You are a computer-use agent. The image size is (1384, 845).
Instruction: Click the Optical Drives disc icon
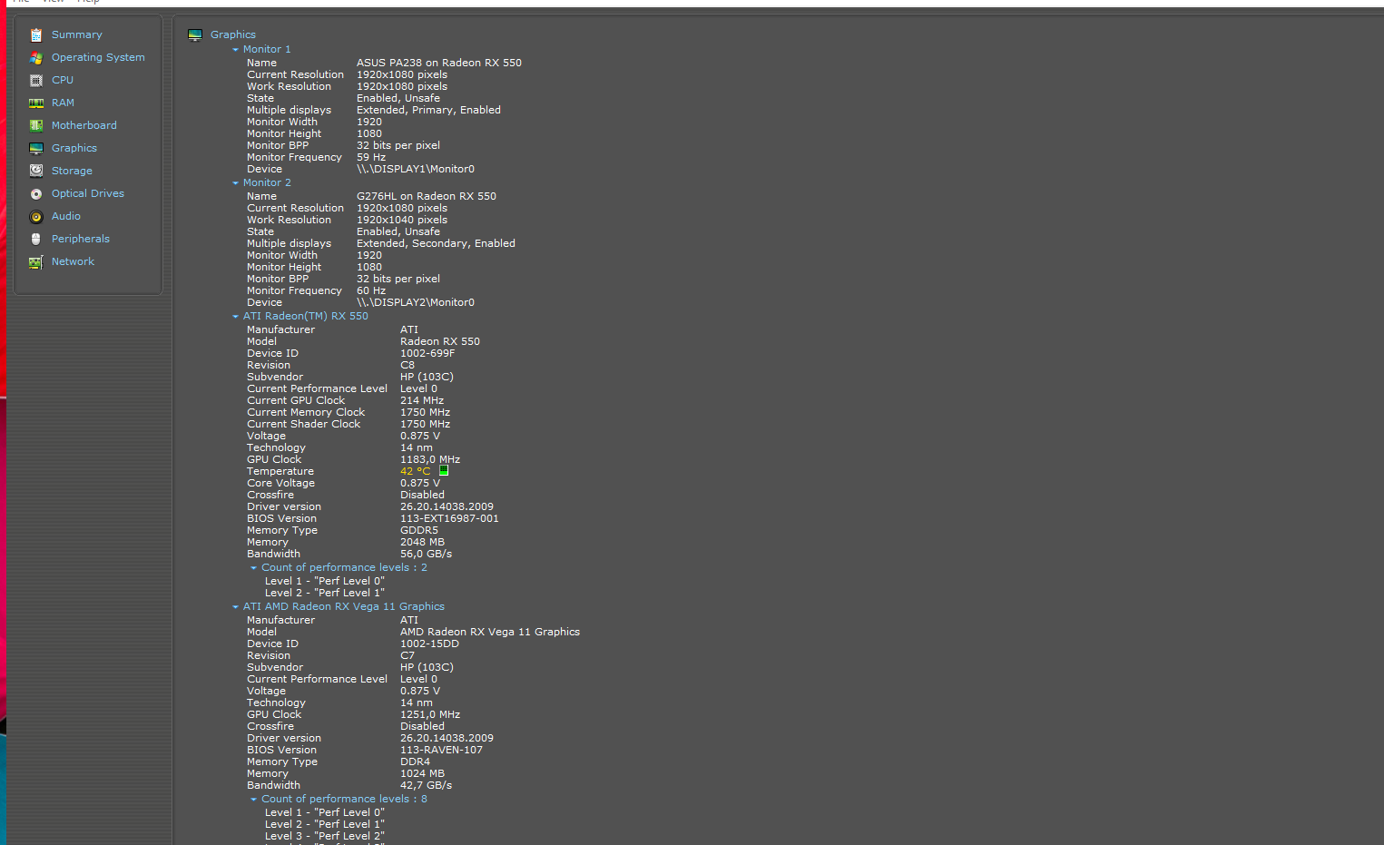(x=36, y=193)
